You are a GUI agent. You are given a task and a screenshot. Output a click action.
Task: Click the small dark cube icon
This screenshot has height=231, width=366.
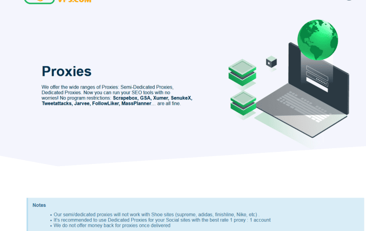(x=271, y=62)
